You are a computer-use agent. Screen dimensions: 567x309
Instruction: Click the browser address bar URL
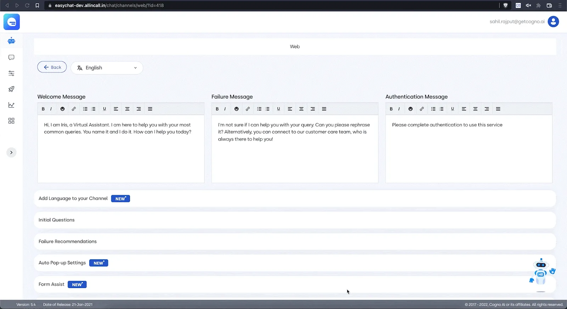click(109, 5)
